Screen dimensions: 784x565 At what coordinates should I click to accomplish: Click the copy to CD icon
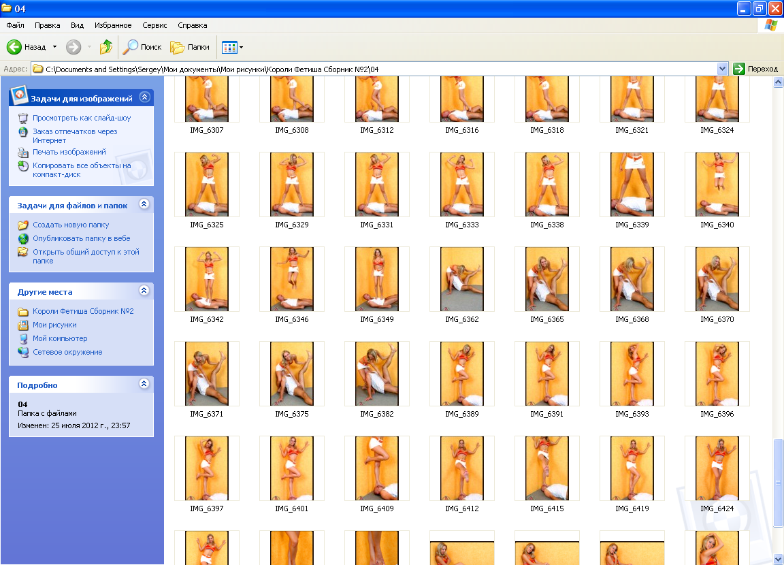coord(23,166)
